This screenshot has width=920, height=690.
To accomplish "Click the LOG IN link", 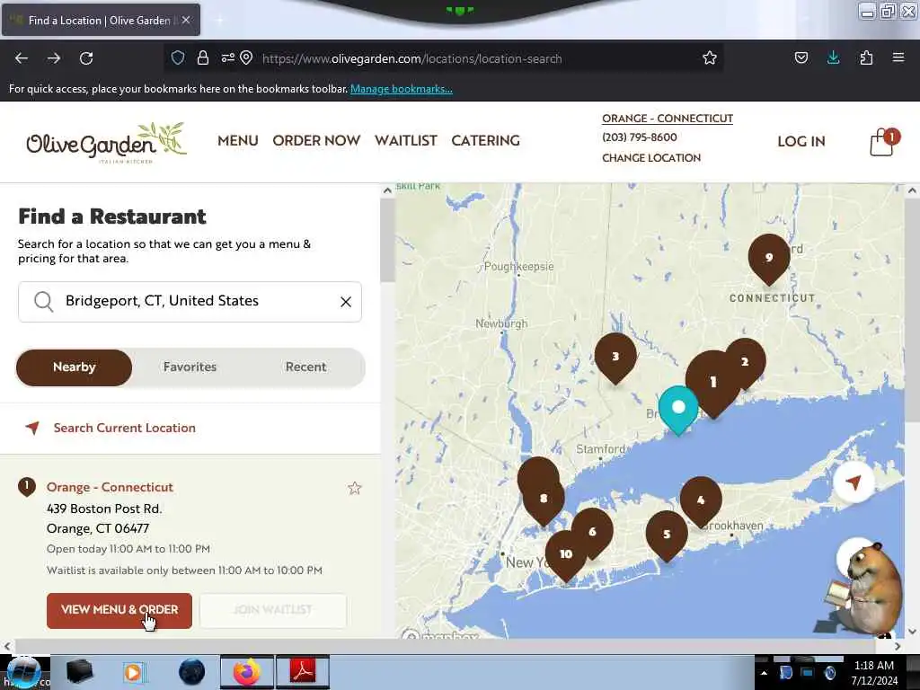I will 801,141.
